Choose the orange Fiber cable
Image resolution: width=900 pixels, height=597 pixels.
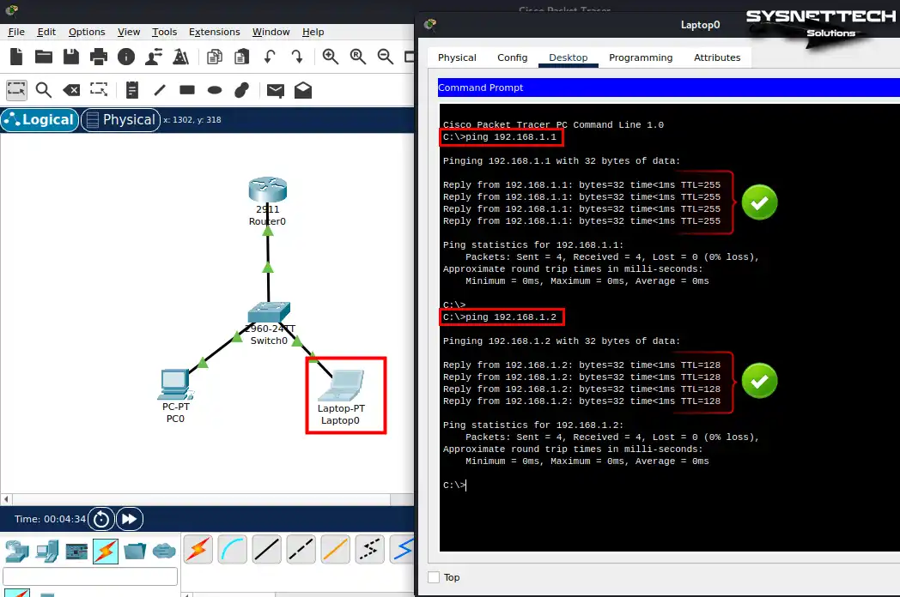point(335,550)
